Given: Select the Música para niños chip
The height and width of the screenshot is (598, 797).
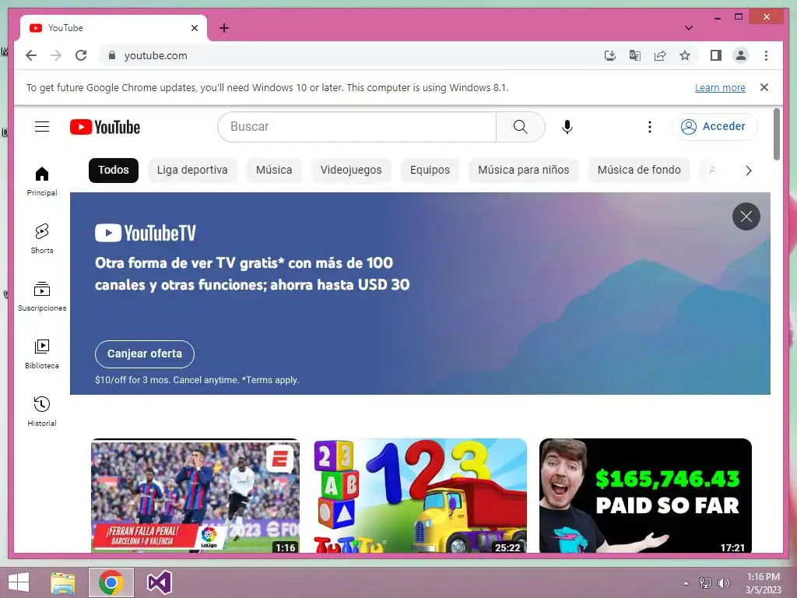Looking at the screenshot, I should click(x=524, y=170).
